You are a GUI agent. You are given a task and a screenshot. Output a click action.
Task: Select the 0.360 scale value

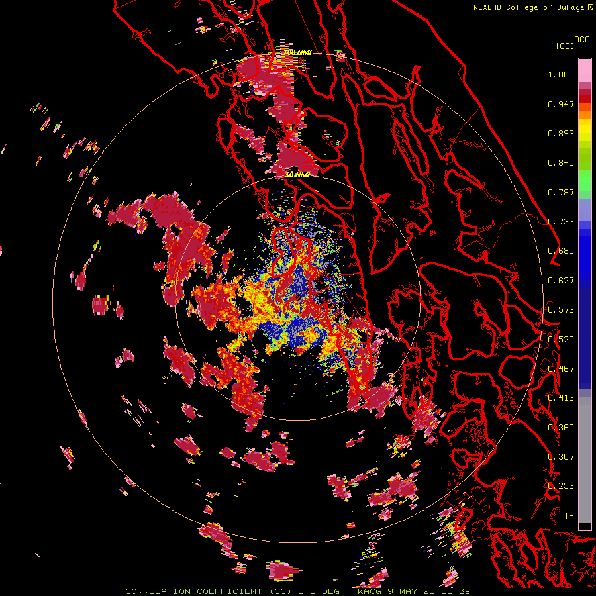click(x=561, y=428)
